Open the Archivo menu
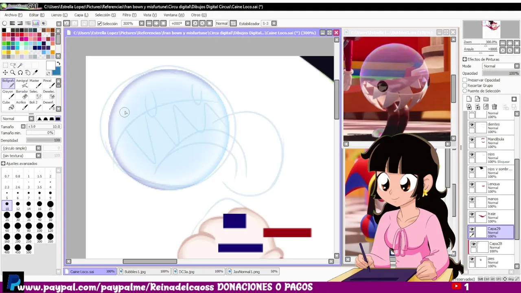 pos(13,15)
